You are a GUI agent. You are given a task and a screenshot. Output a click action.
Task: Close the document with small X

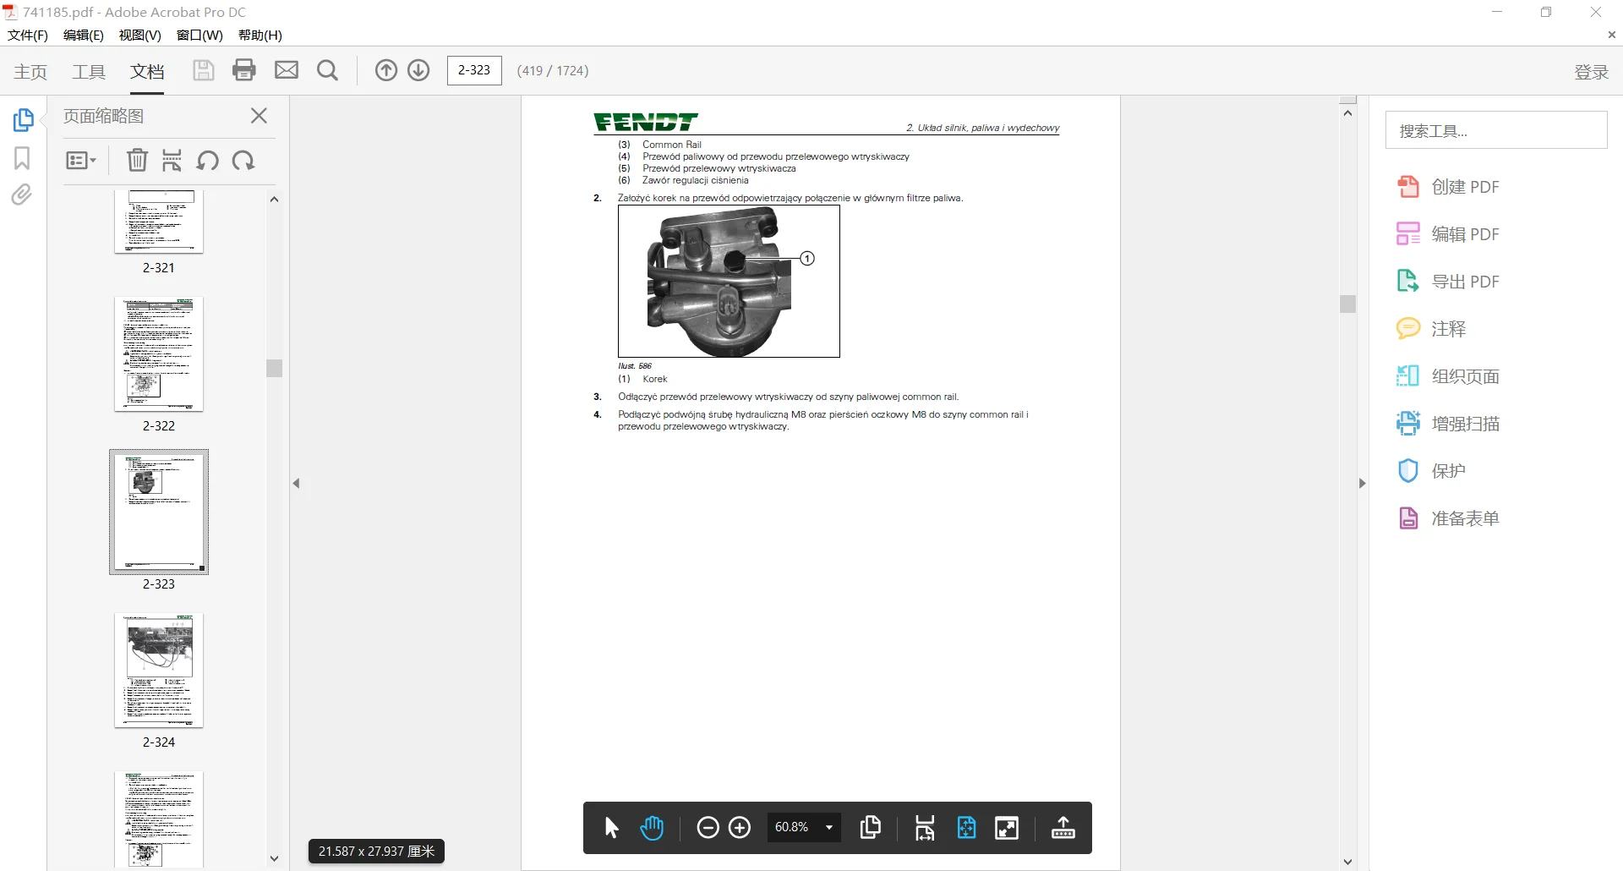(x=1611, y=35)
